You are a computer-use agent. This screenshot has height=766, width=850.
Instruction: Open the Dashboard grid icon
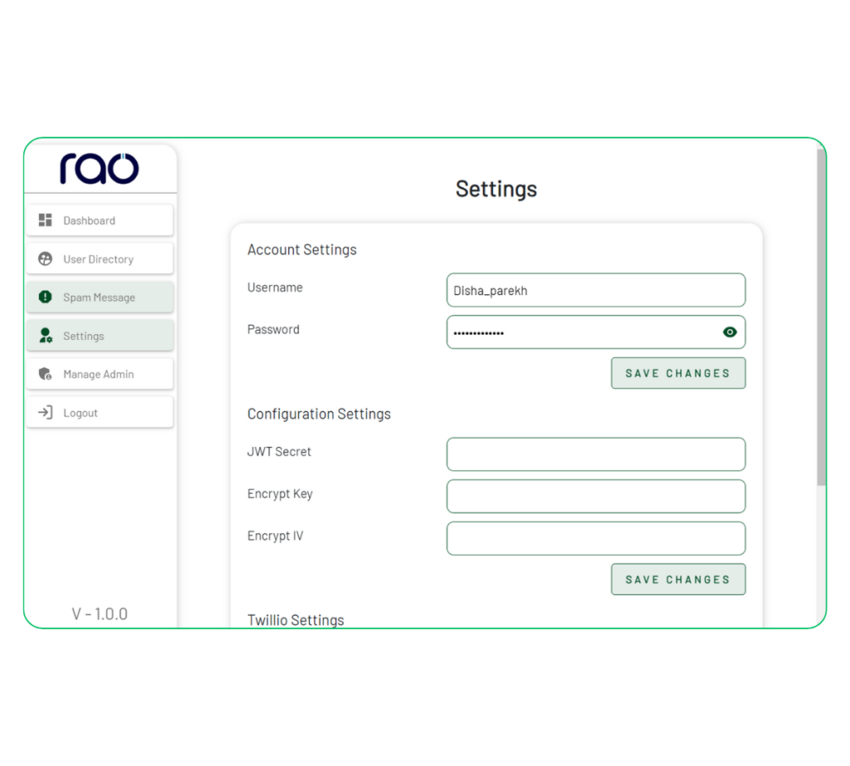point(46,220)
